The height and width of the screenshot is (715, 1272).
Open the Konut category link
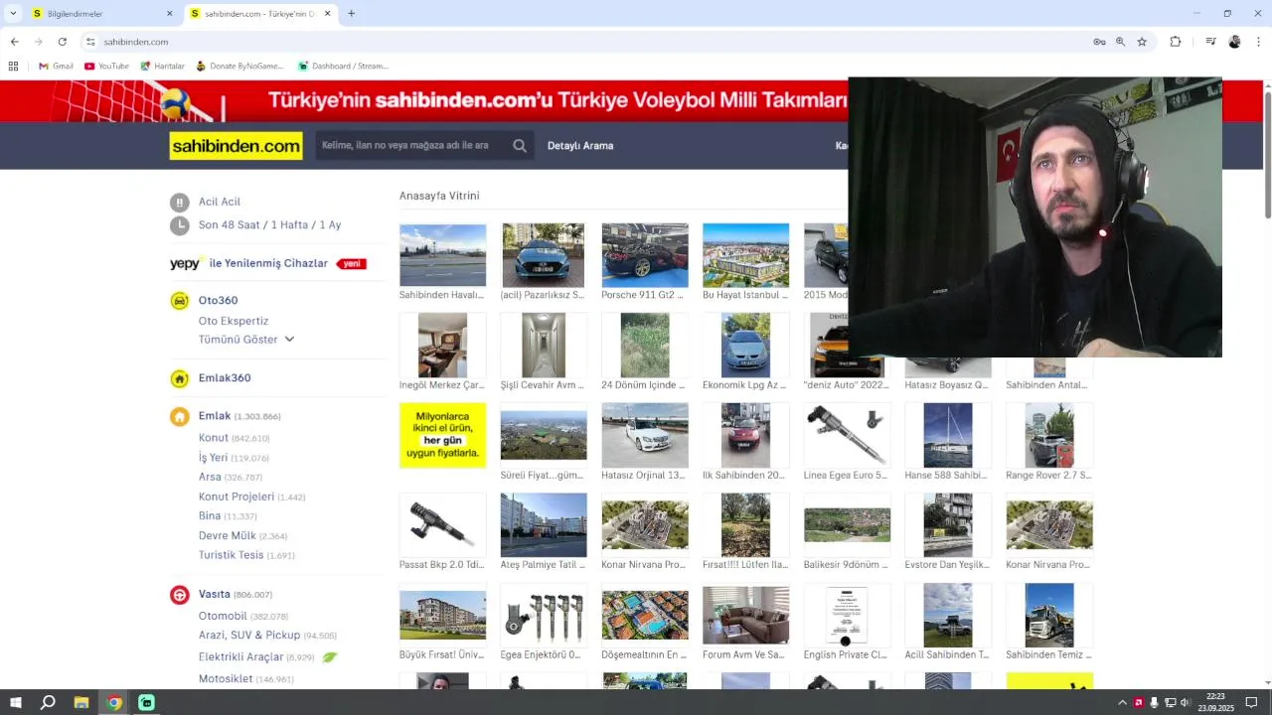[214, 438]
